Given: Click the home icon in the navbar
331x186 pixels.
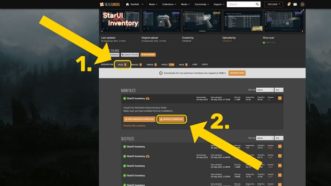Looking at the screenshot, I should pyautogui.click(x=127, y=4).
